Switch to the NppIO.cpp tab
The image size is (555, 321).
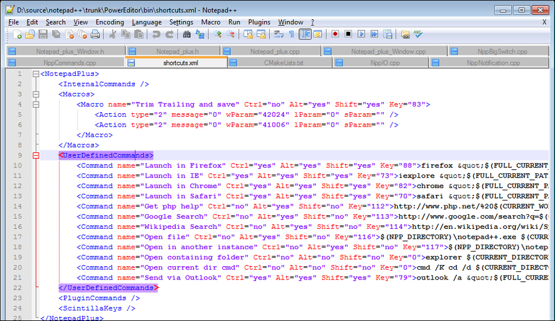pos(381,62)
